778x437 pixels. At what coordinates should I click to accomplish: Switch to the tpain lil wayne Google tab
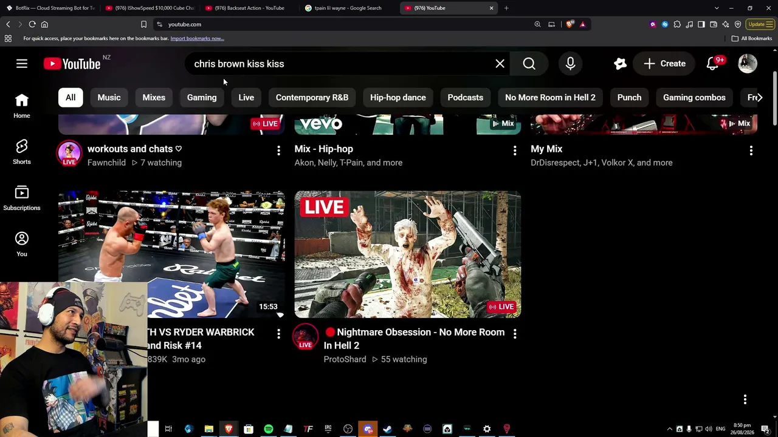348,8
